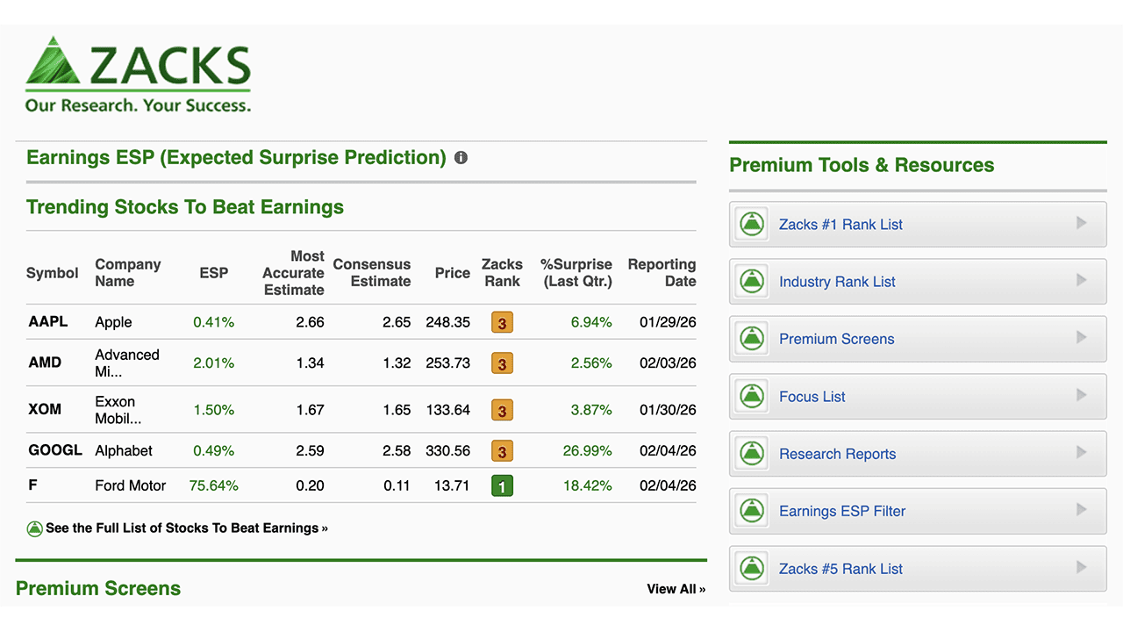
Task: Click the Zacks icon beside Zacks #1 Rank List
Action: pos(752,224)
